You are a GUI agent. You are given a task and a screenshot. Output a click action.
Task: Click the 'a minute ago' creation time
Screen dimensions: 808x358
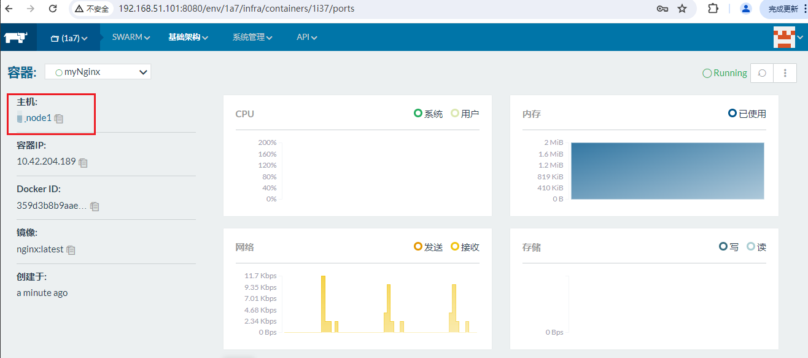click(42, 293)
